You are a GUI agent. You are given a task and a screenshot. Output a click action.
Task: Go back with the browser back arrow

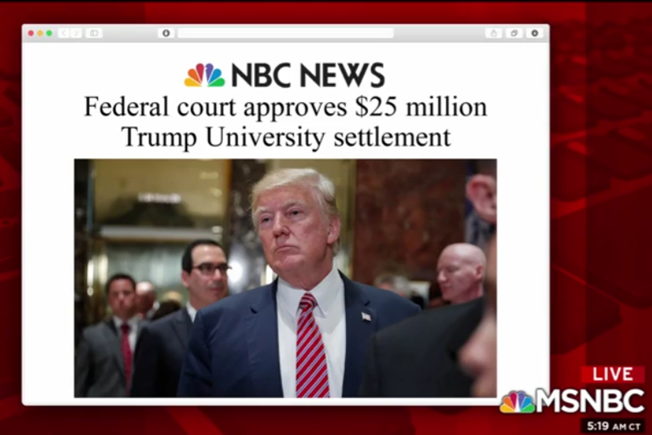(64, 33)
